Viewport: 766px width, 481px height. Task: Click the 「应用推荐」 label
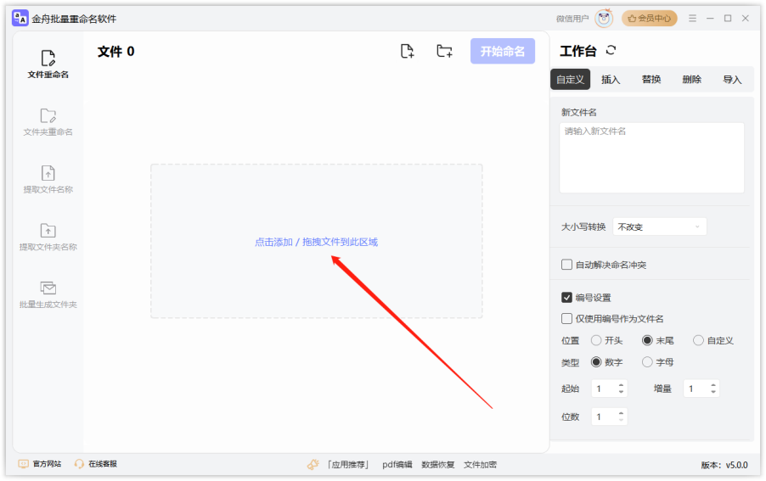tap(348, 464)
